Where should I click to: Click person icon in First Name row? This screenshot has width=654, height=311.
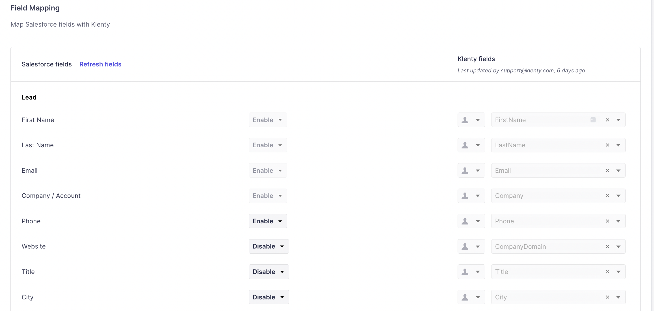click(x=465, y=120)
